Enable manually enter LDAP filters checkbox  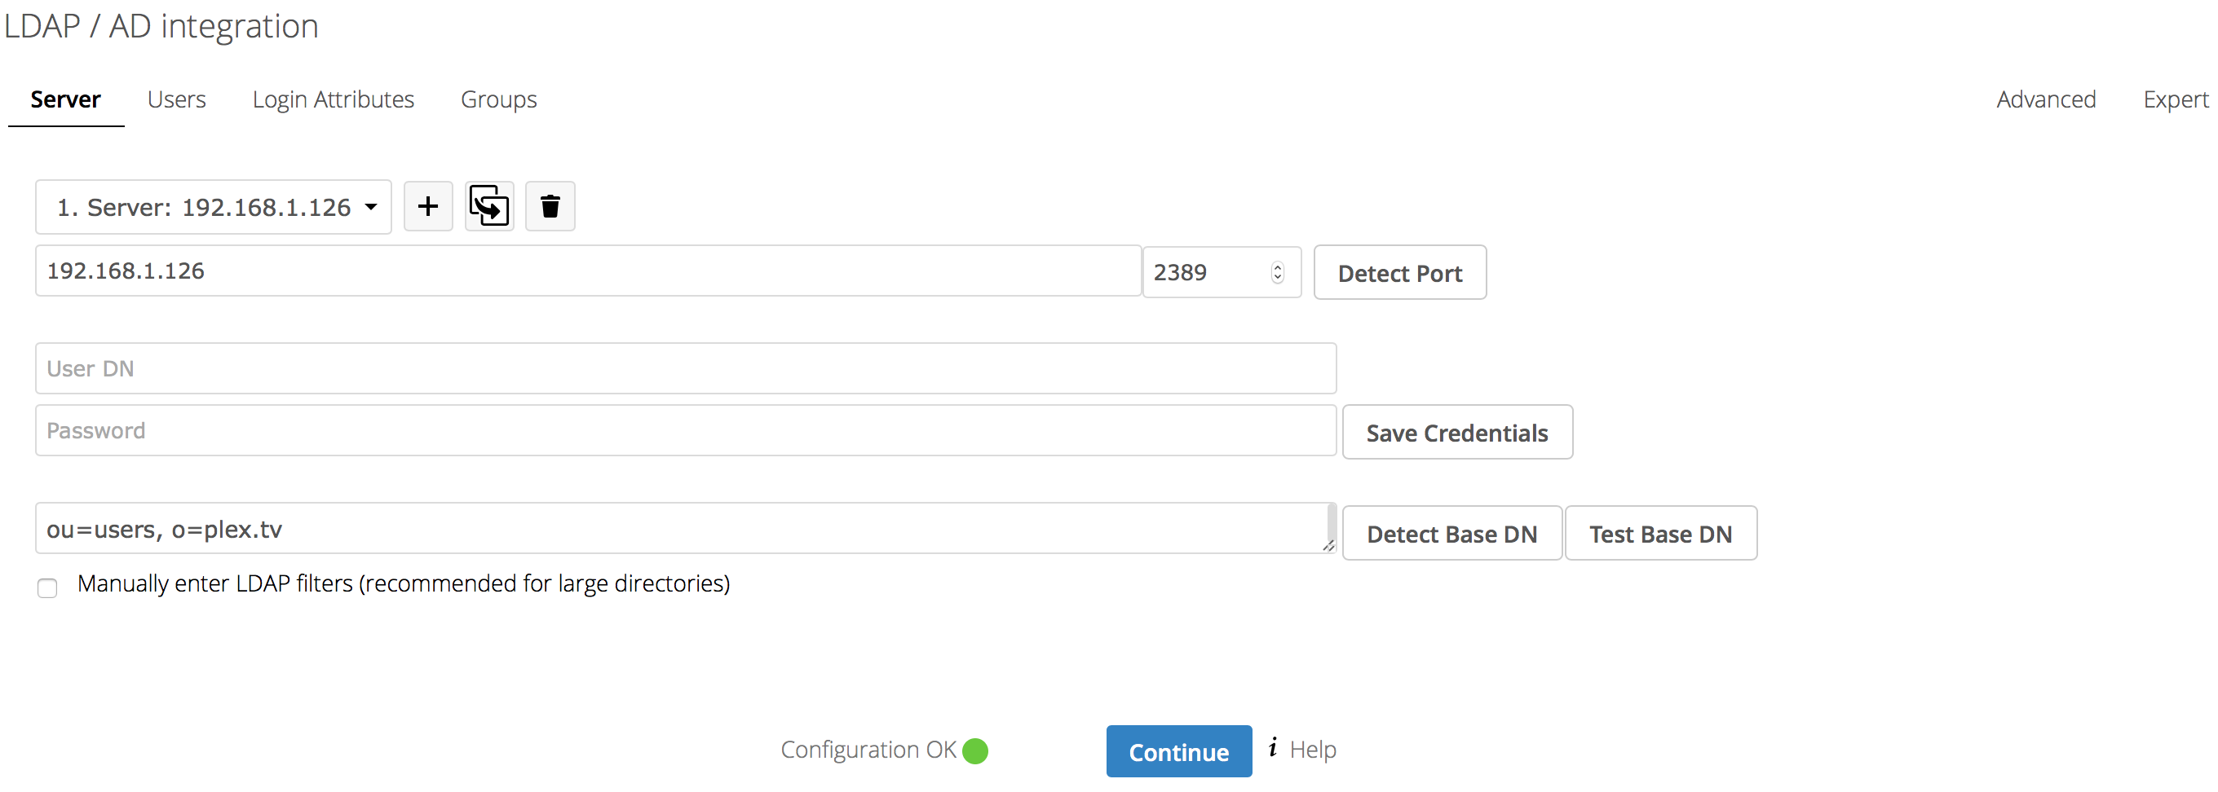(x=47, y=588)
